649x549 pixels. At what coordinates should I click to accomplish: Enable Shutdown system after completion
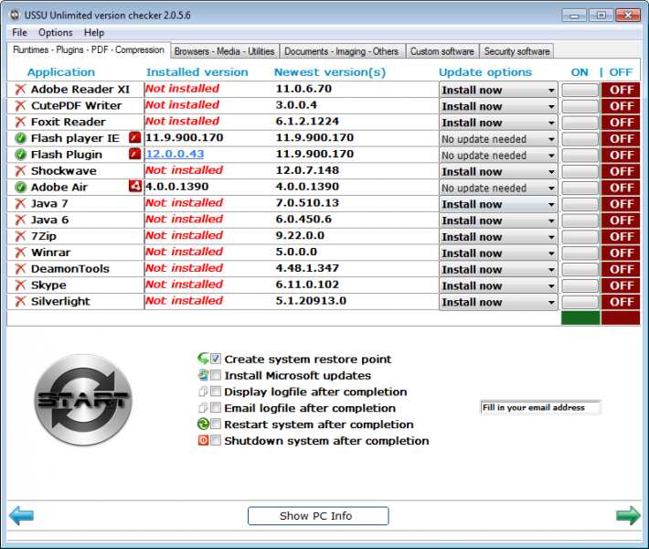[216, 440]
